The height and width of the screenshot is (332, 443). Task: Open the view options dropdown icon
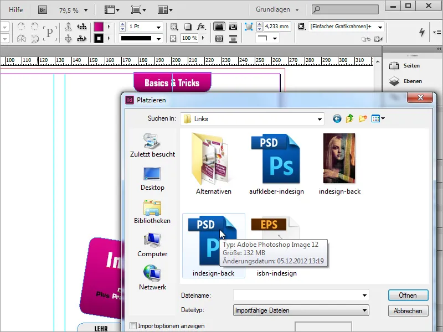pos(112,10)
